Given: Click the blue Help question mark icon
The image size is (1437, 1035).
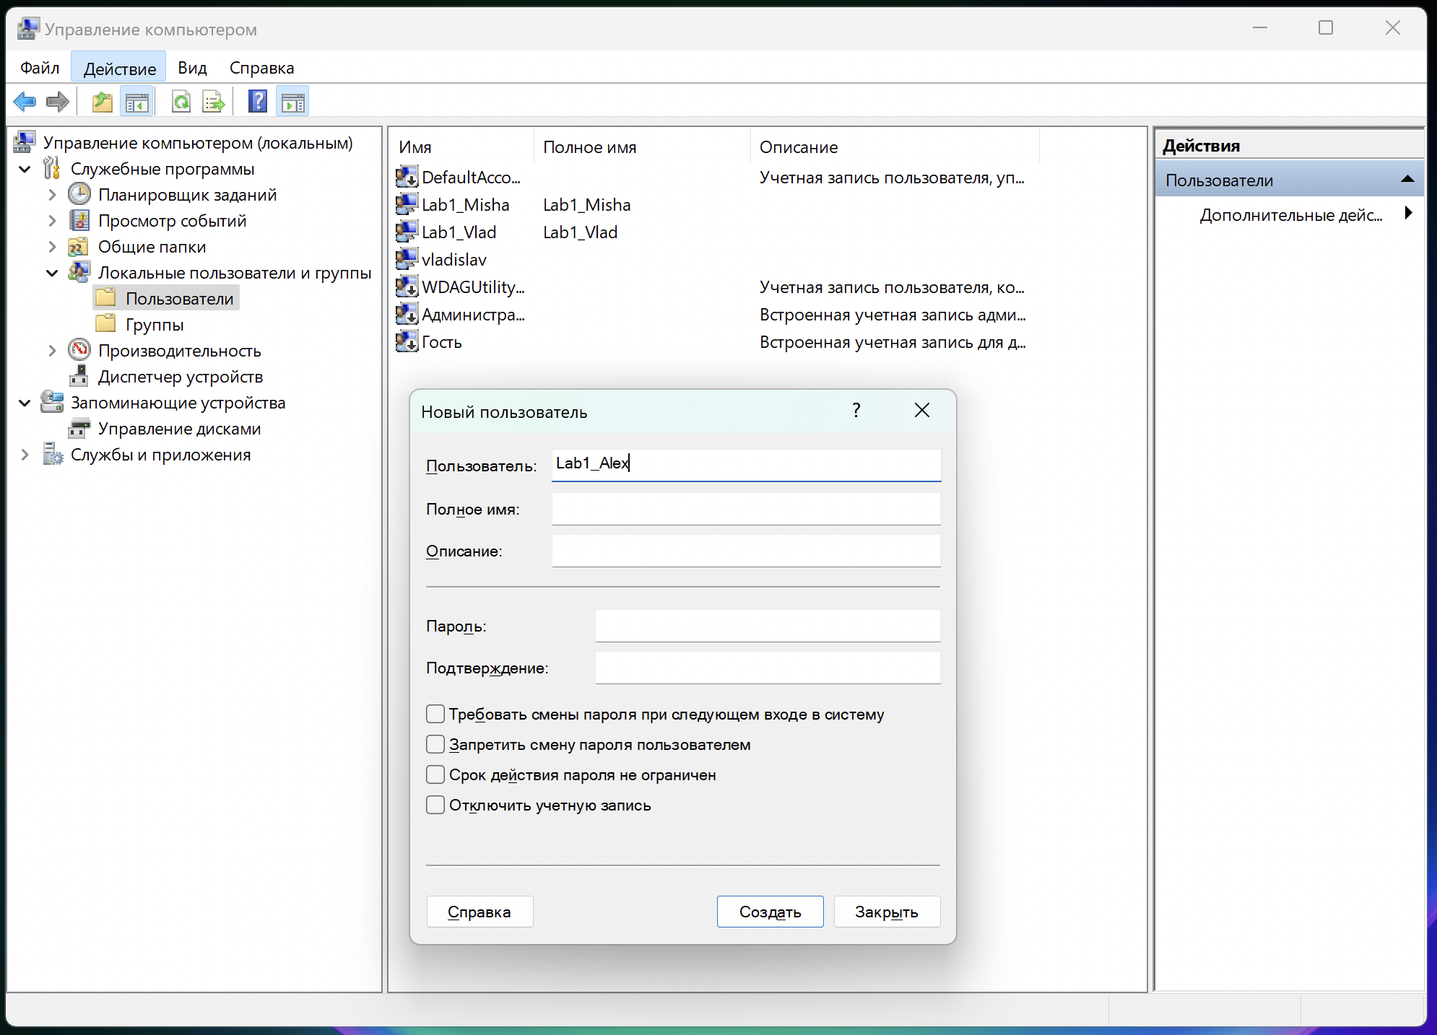Looking at the screenshot, I should click(258, 102).
